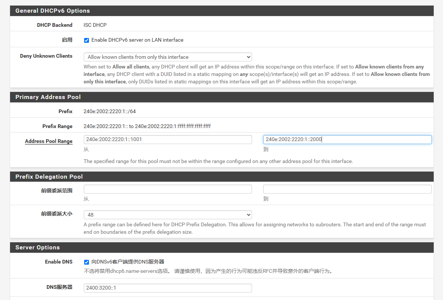The image size is (443, 300).
Task: Click the Primary Address Pool section header
Action: (48, 97)
